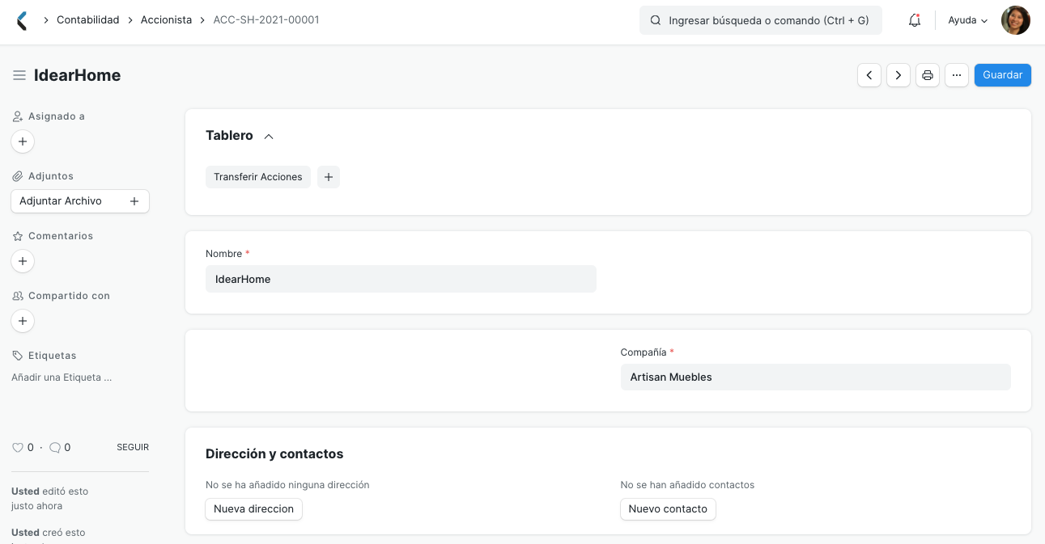The width and height of the screenshot is (1045, 544).
Task: Click SEGUIR to follow document
Action: pos(133,447)
